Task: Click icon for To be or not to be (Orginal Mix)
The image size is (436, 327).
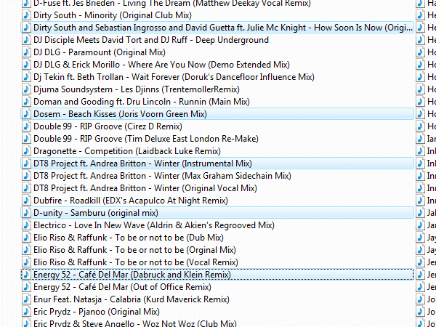Action: (26, 250)
